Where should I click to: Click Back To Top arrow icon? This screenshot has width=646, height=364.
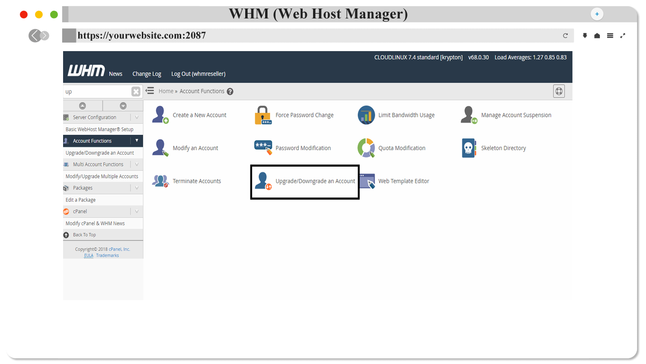pos(66,235)
